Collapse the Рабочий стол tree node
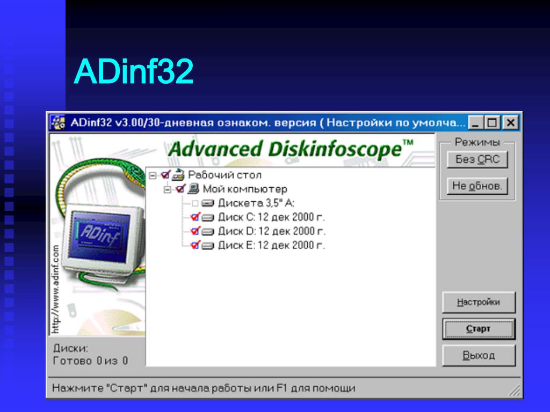The height and width of the screenshot is (412, 550). tap(153, 175)
